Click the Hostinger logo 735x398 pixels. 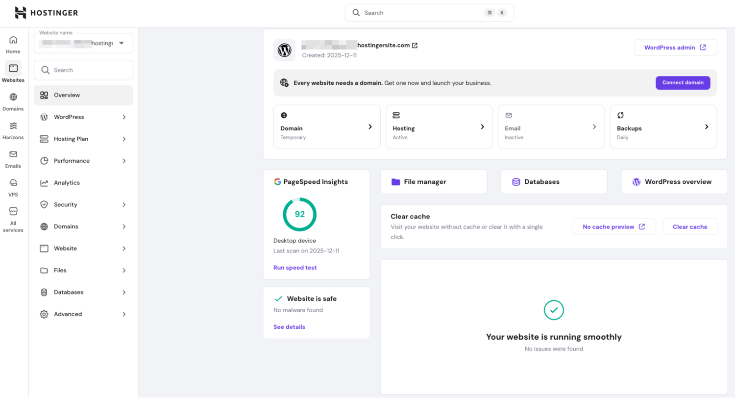[46, 13]
